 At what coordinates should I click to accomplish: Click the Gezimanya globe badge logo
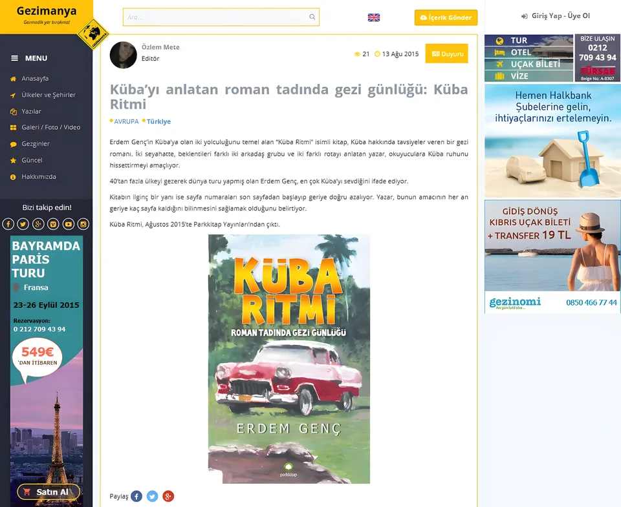tap(93, 34)
